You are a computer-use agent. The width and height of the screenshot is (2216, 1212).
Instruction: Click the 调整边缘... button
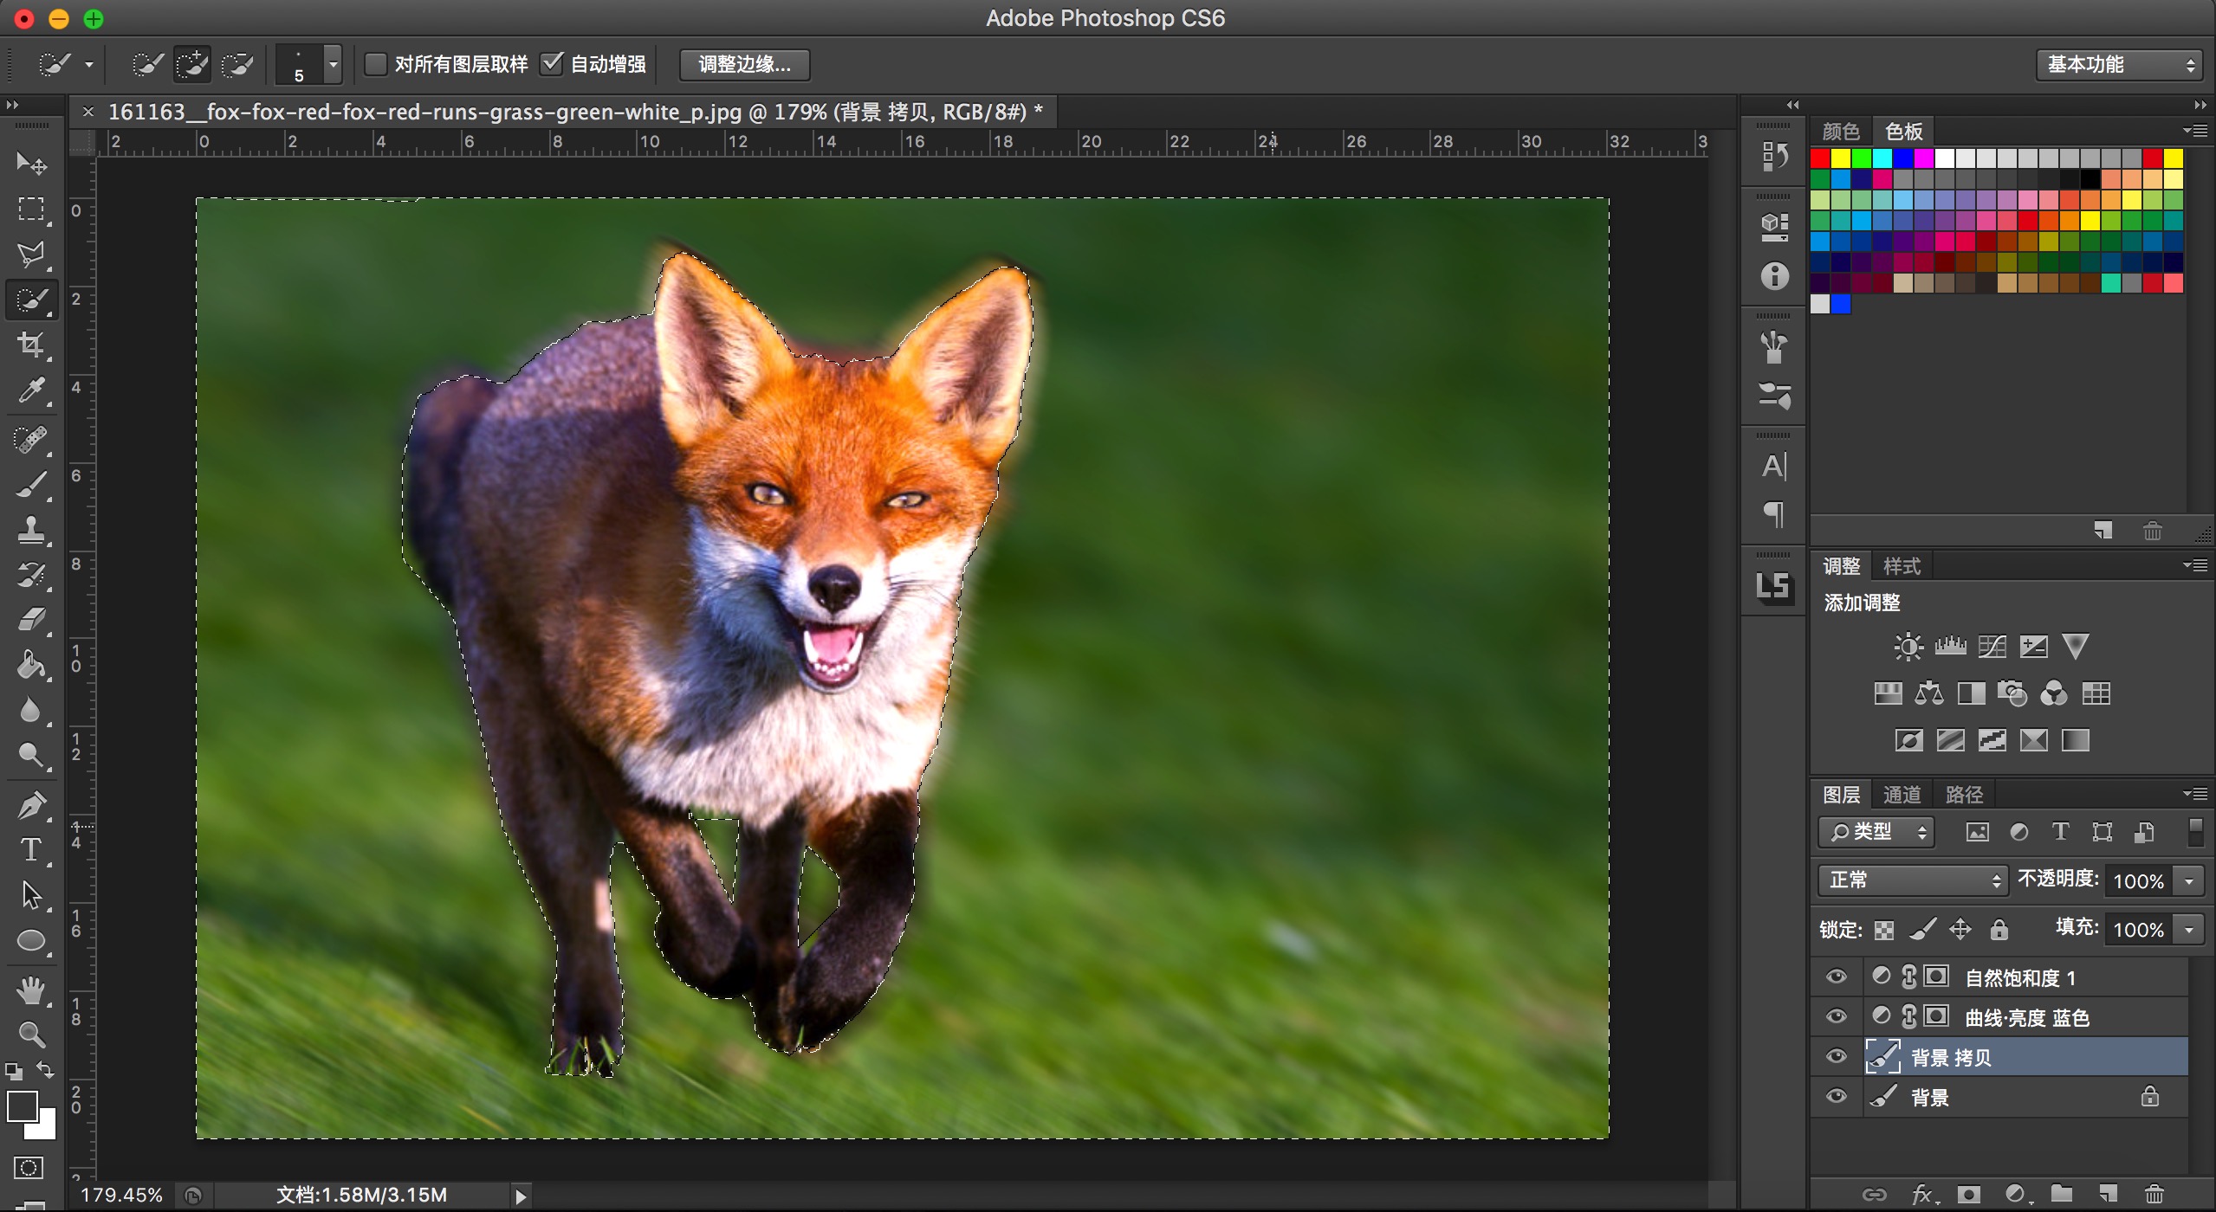coord(744,64)
